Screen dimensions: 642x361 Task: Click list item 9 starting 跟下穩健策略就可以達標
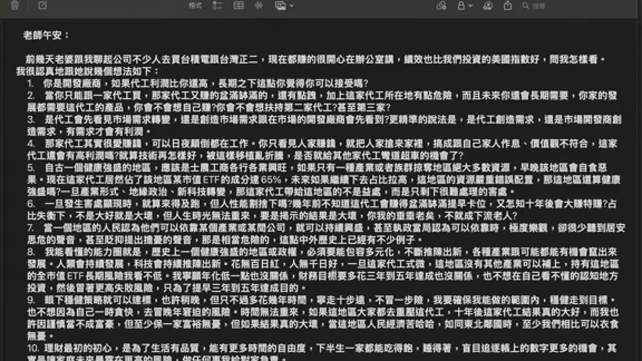click(x=324, y=318)
